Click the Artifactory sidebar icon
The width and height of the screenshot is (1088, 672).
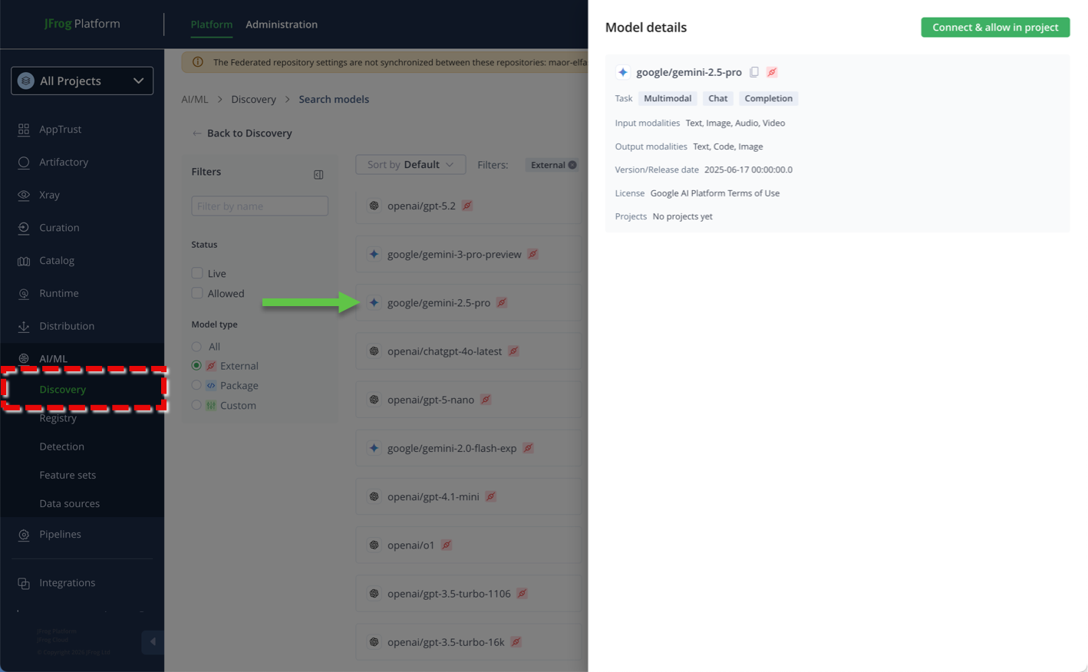pyautogui.click(x=24, y=163)
